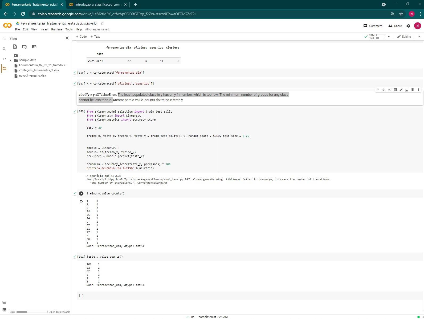Open the File menu
424x319 pixels.
pyautogui.click(x=18, y=29)
